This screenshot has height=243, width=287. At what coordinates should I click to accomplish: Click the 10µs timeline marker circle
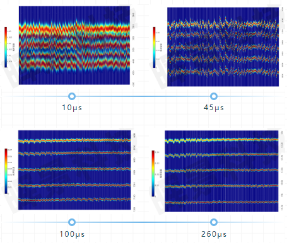pos(72,96)
